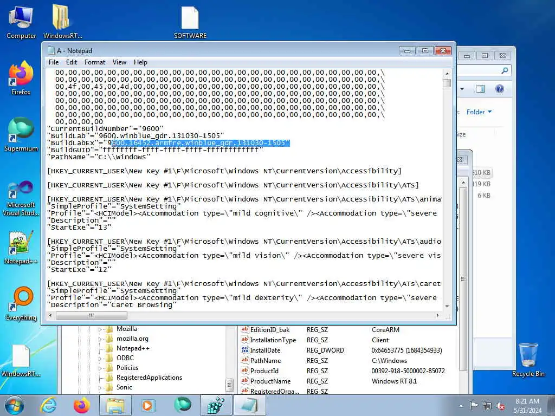Open the muted volume icon in tray
This screenshot has height=416, width=555.
[500, 406]
